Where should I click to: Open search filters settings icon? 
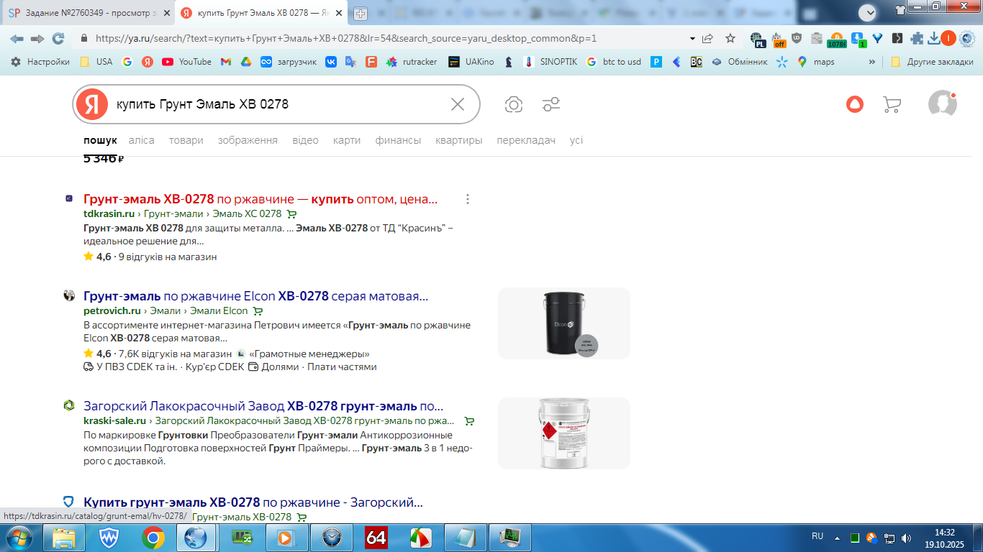[551, 105]
